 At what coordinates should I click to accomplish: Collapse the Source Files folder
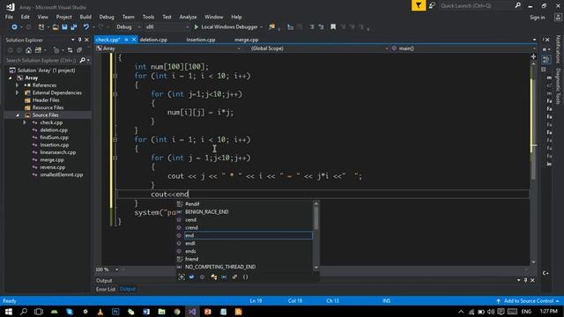tap(18, 115)
